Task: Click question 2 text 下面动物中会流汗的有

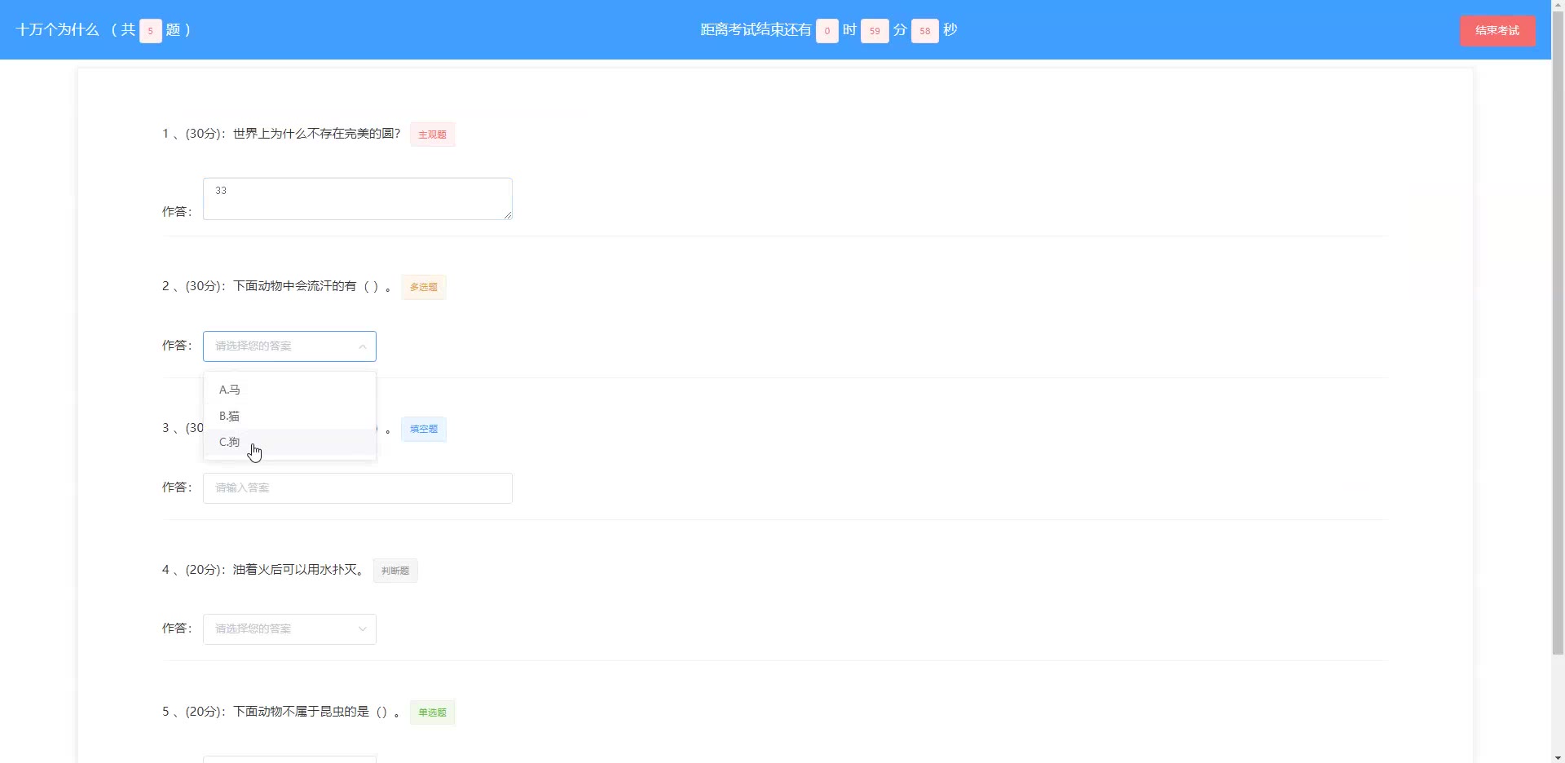Action: [x=294, y=286]
